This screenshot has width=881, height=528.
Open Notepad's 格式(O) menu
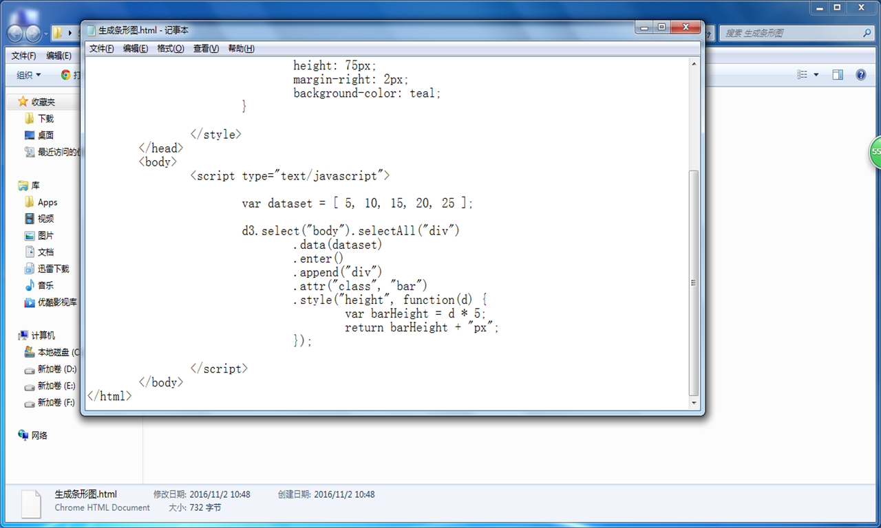coord(171,48)
